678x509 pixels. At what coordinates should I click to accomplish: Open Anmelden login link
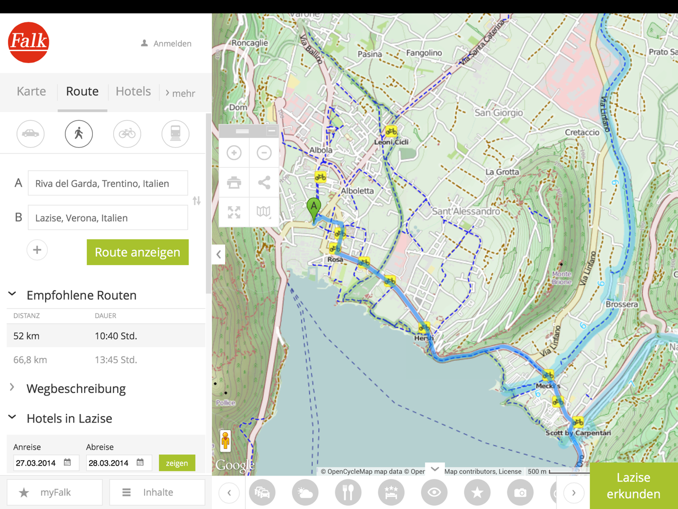tap(166, 43)
